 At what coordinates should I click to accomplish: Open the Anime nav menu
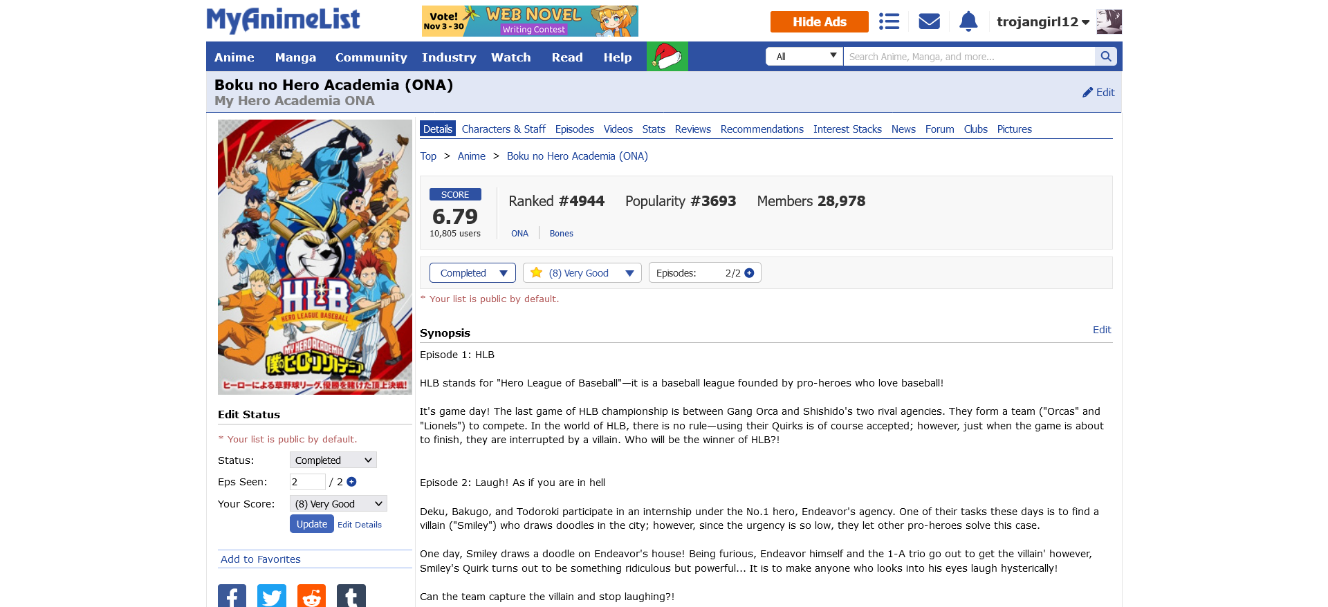pyautogui.click(x=234, y=57)
